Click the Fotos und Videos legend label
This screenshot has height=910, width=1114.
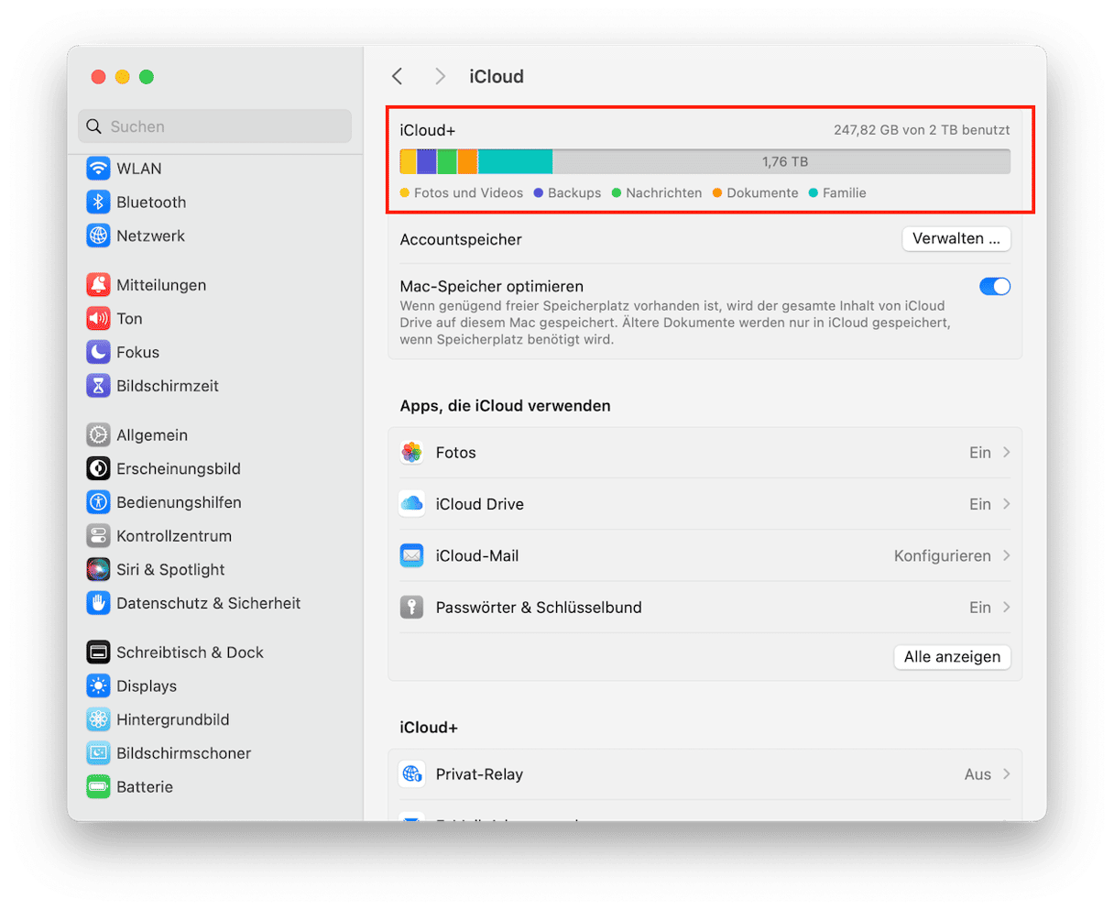[468, 193]
